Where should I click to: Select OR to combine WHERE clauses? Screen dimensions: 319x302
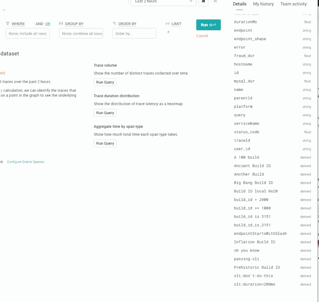(x=48, y=24)
